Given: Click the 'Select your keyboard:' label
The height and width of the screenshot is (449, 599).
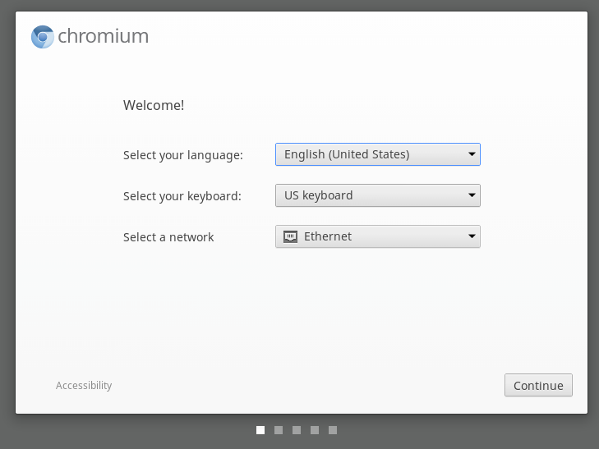Looking at the screenshot, I should (182, 196).
